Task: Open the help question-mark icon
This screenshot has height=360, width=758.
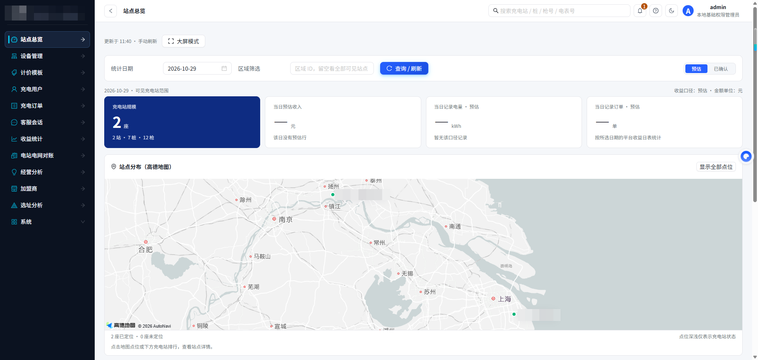Action: coord(656,11)
